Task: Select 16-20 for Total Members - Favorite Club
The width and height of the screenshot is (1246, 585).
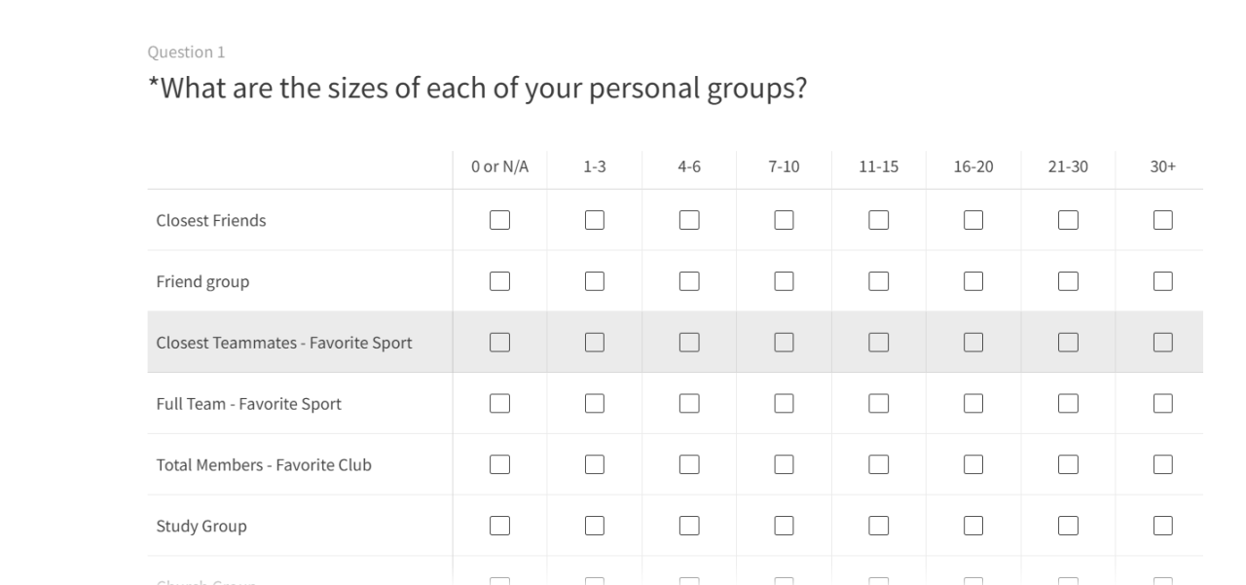Action: click(x=973, y=464)
